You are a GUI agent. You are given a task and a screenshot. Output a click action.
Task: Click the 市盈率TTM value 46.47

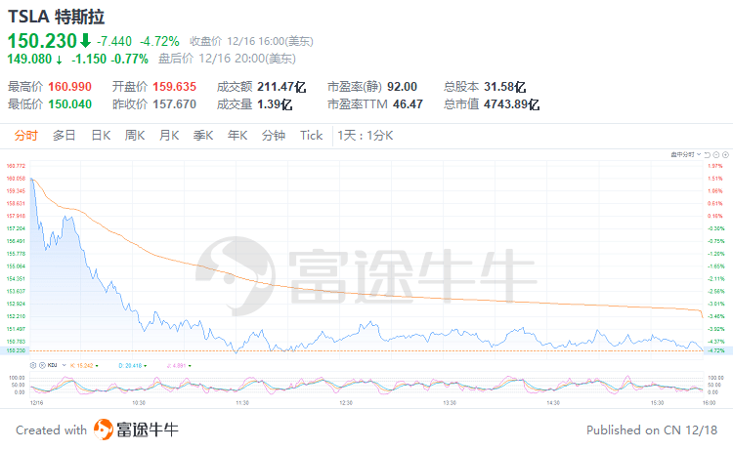coord(408,104)
